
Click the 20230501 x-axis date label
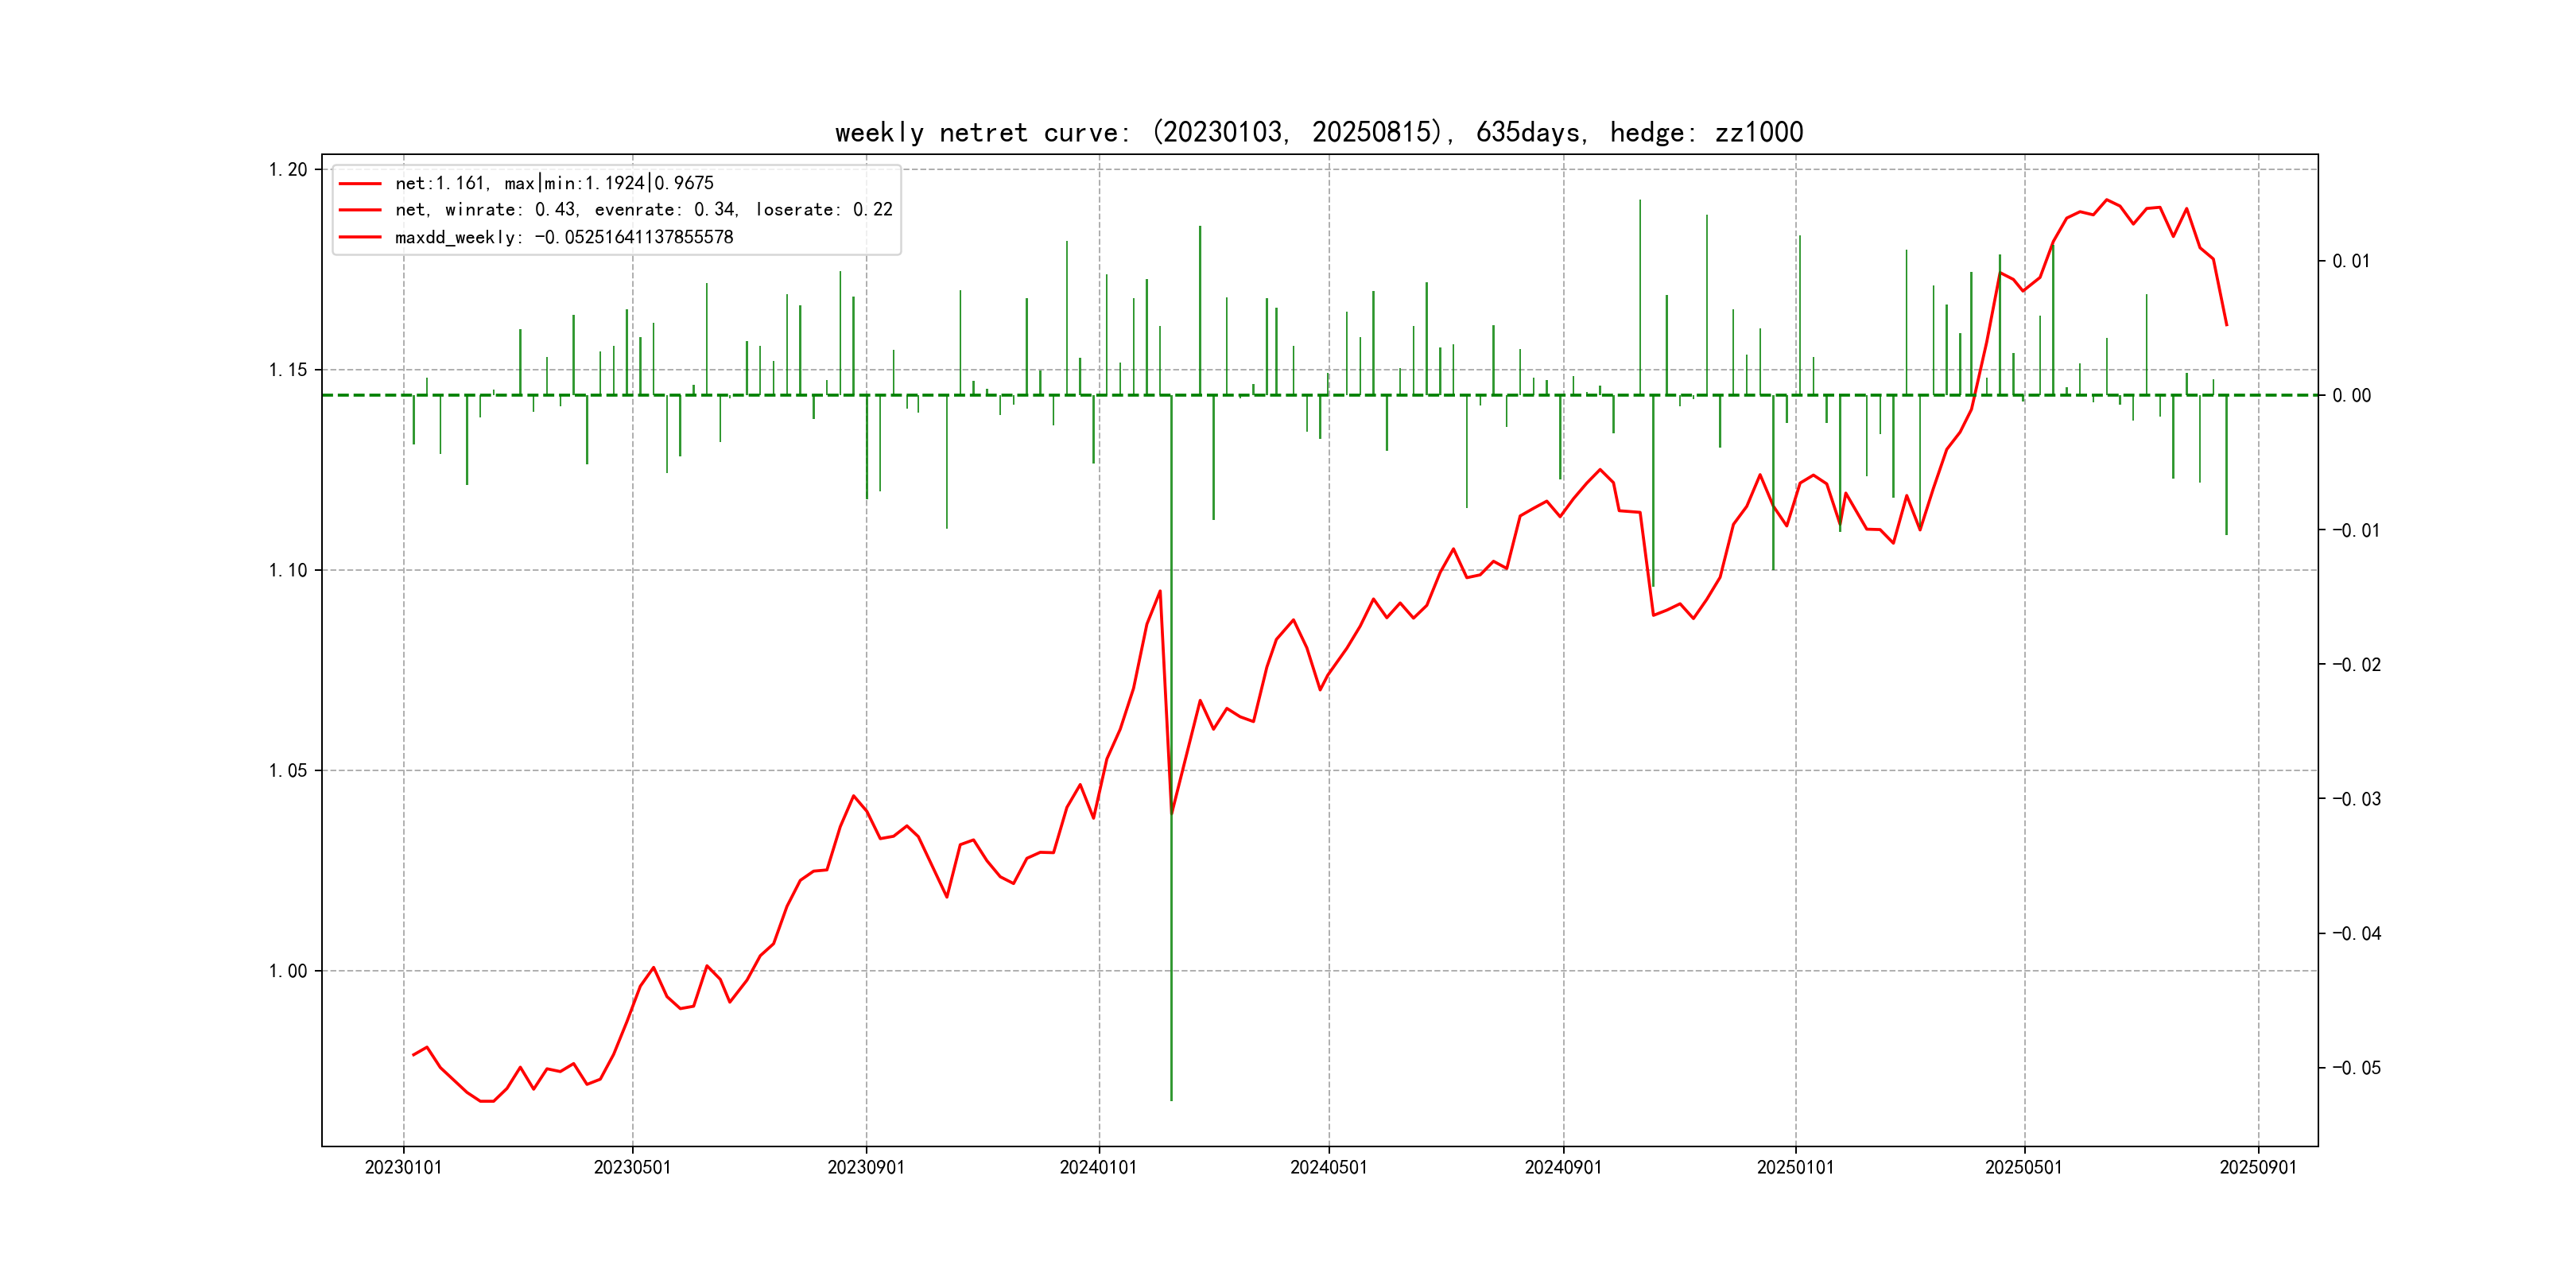[x=632, y=1167]
